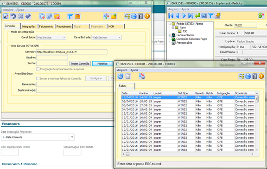This screenshot has height=169, width=267.
Task: Click the trash delete icon in CD0081 toolbar
Action: pos(128,77)
